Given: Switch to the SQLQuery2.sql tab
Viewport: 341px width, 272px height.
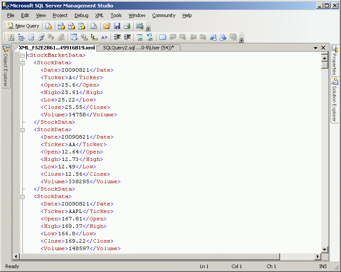Looking at the screenshot, I should (x=138, y=48).
